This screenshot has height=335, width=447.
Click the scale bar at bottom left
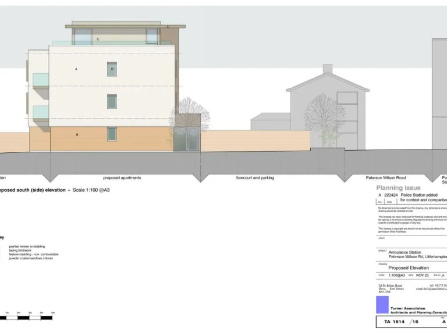(x=26, y=318)
